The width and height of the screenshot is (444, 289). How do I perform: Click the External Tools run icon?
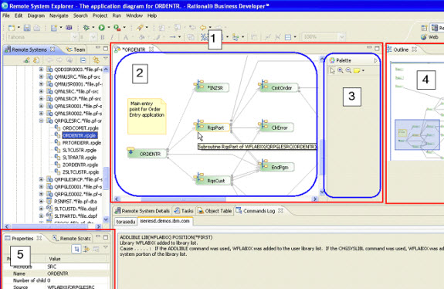tap(117, 28)
